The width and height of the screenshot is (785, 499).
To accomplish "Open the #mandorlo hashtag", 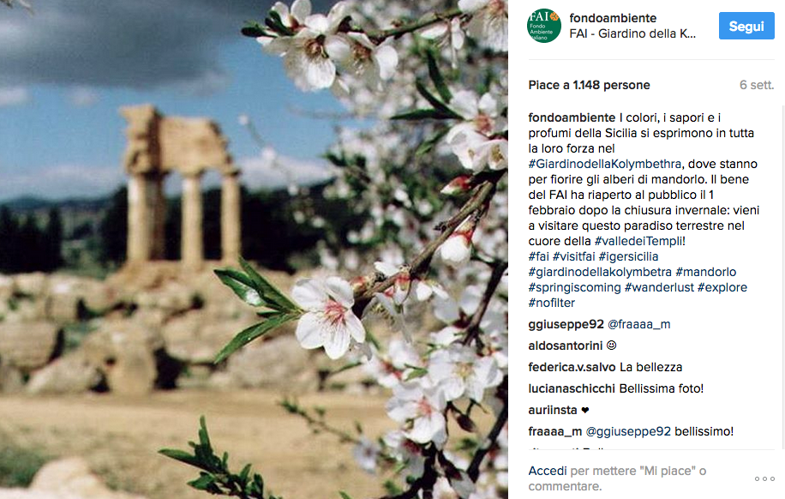I will [x=706, y=272].
